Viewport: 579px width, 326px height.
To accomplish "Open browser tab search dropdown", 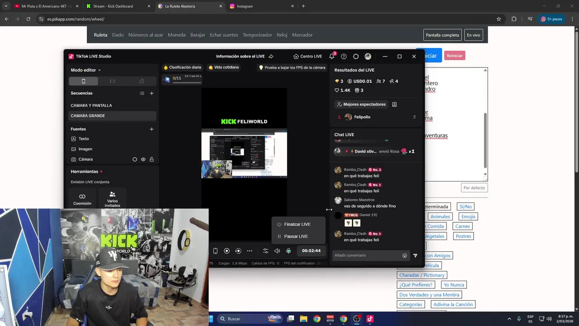I will click(6, 6).
